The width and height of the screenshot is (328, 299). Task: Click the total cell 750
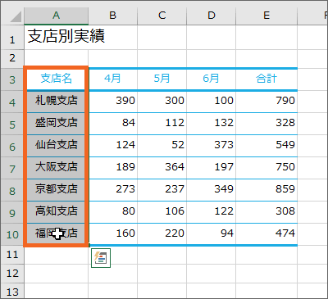pos(266,168)
